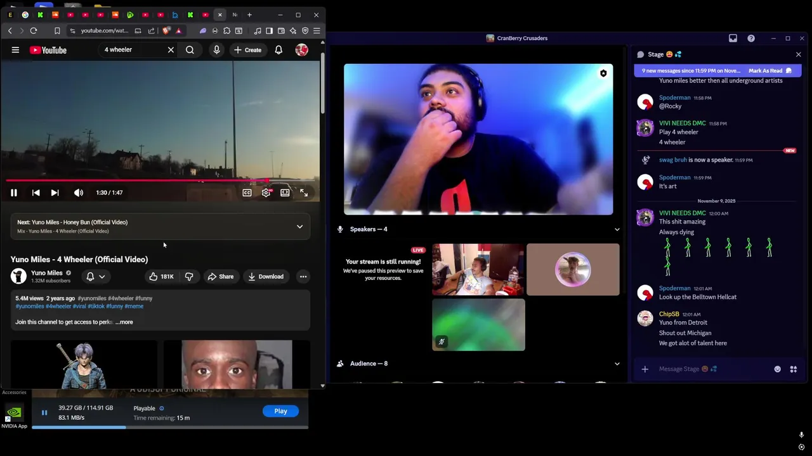Expand description with '...more'
The width and height of the screenshot is (812, 456).
(x=124, y=322)
